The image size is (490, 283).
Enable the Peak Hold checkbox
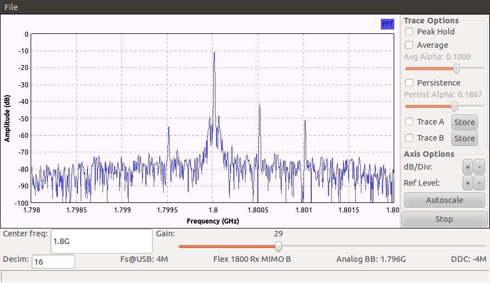(409, 32)
